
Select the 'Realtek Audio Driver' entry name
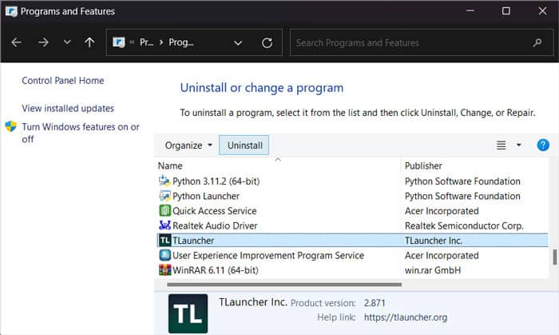[215, 225]
